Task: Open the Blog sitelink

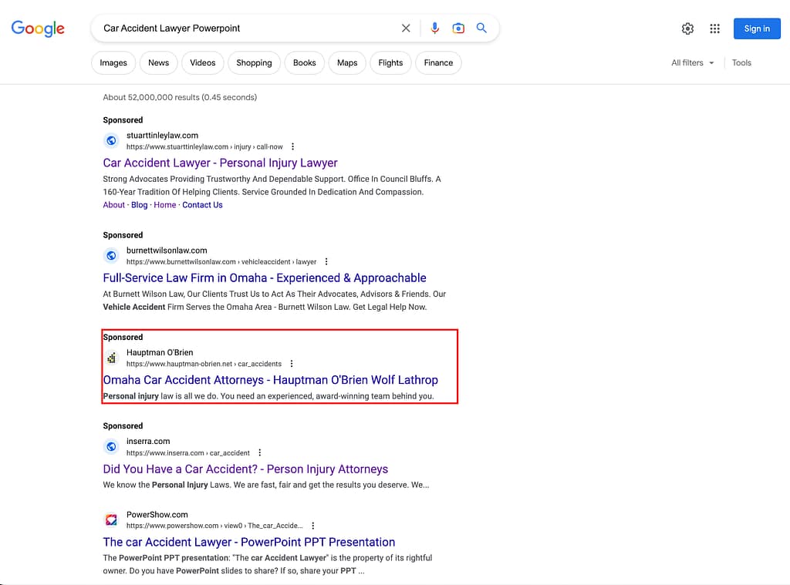Action: (x=140, y=205)
